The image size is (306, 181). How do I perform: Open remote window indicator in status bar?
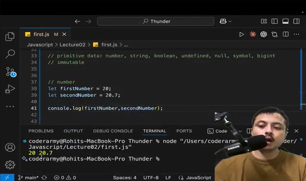[7, 178]
